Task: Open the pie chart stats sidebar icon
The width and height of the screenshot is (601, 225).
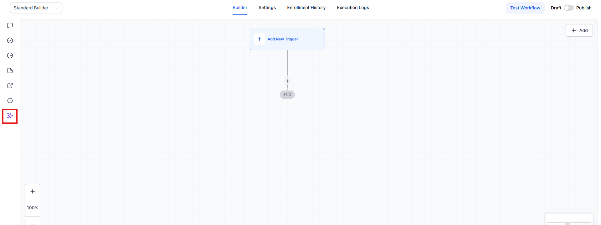Action: (x=10, y=55)
